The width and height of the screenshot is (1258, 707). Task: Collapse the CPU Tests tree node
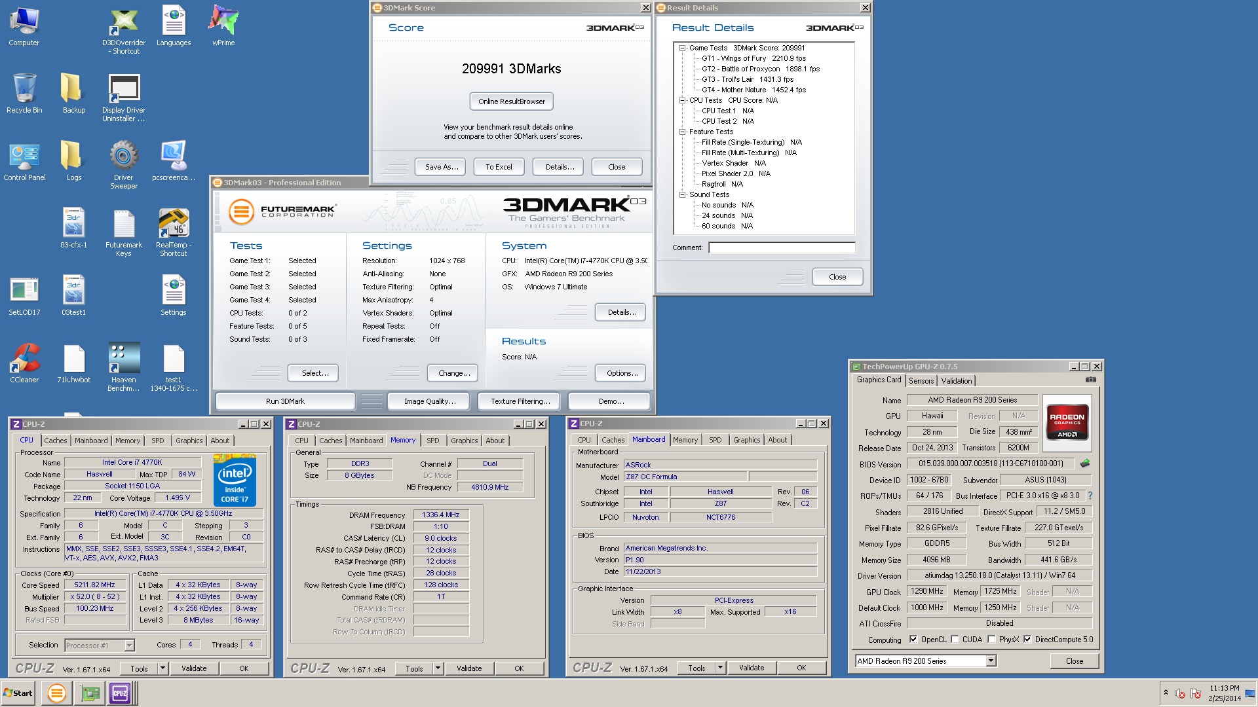tap(682, 100)
